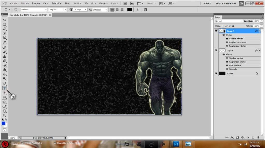The width and height of the screenshot is (265, 148).
Task: Select the Hand tool
Action: pyautogui.click(x=4, y=111)
